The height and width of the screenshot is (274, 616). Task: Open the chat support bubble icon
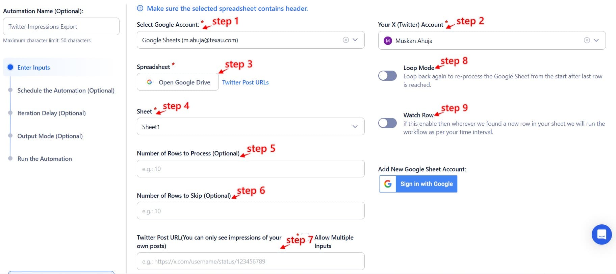click(601, 234)
